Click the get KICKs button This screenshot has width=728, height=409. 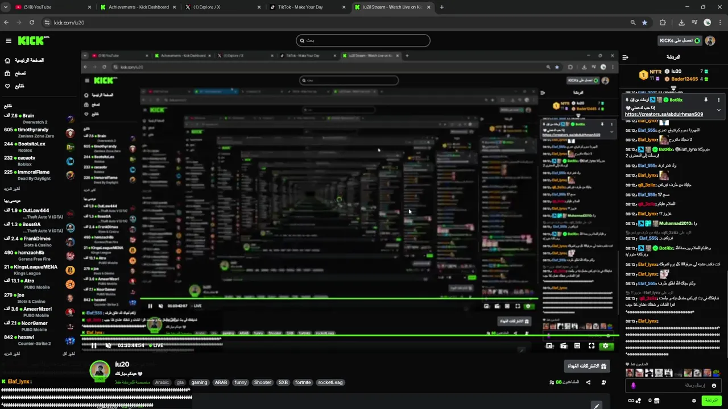coord(679,40)
